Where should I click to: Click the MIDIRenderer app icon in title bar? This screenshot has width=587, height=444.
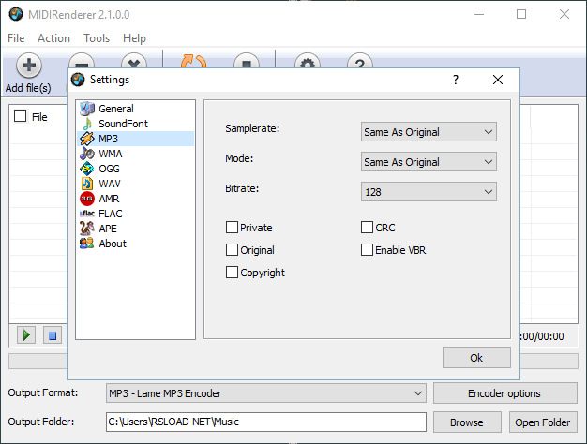(16, 15)
